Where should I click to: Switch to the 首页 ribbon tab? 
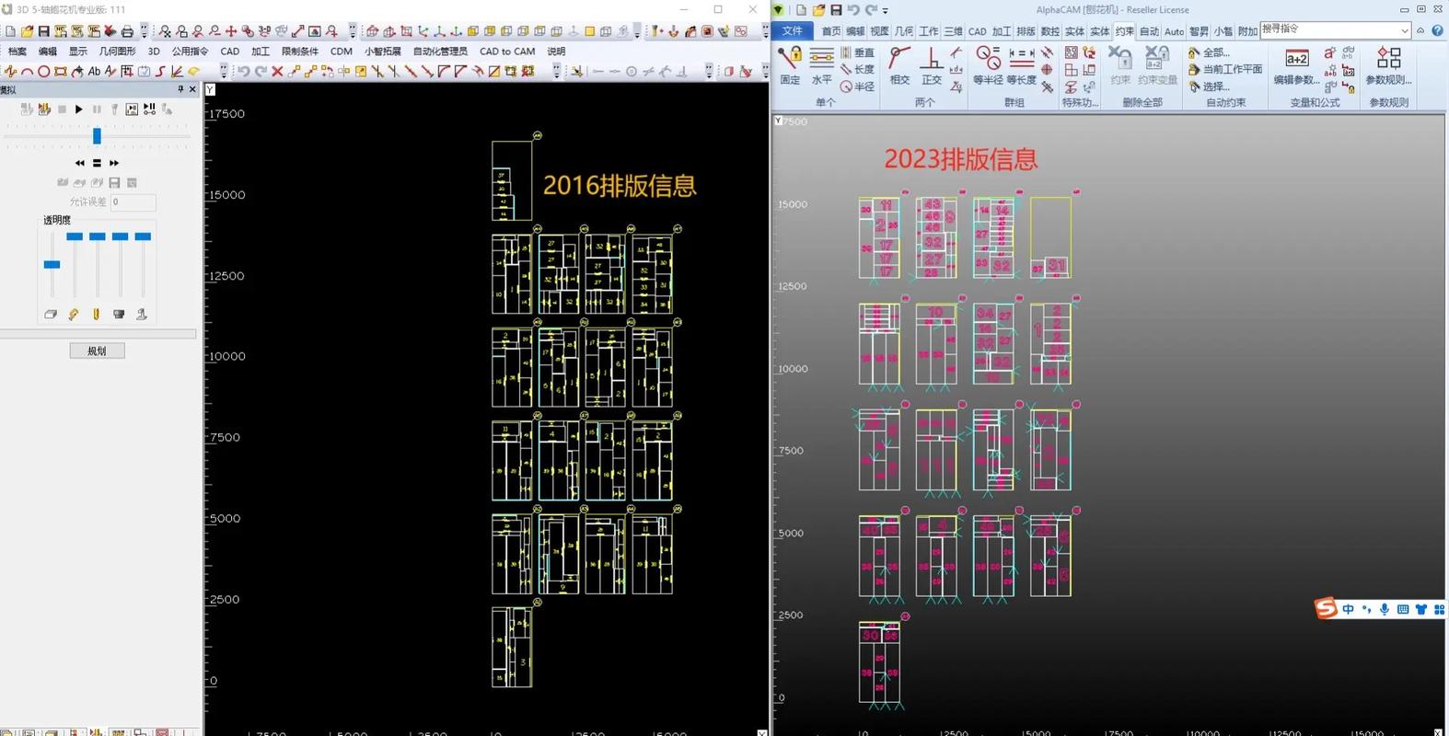830,31
